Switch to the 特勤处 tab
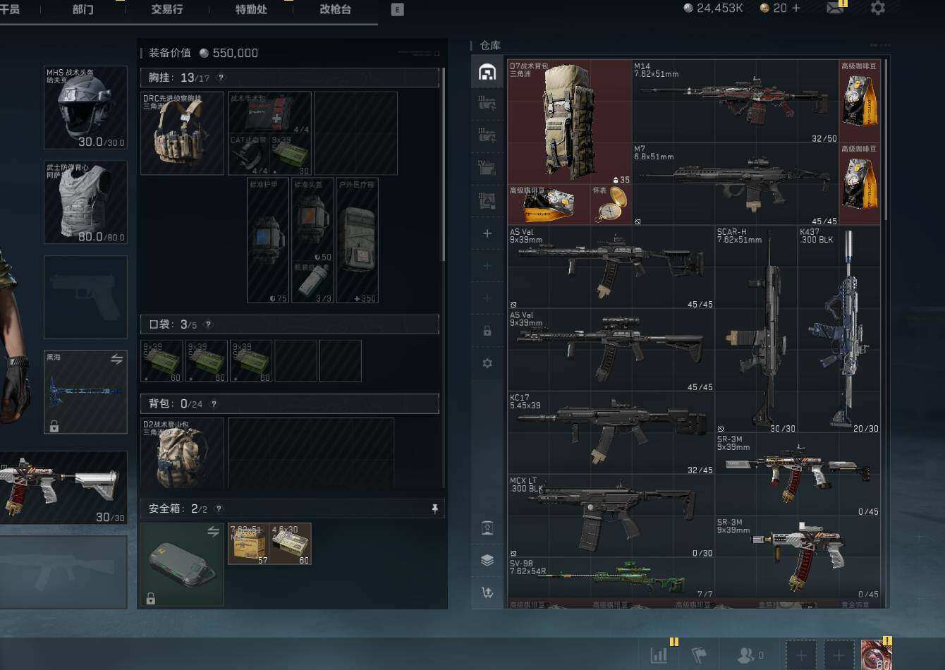 pos(252,9)
